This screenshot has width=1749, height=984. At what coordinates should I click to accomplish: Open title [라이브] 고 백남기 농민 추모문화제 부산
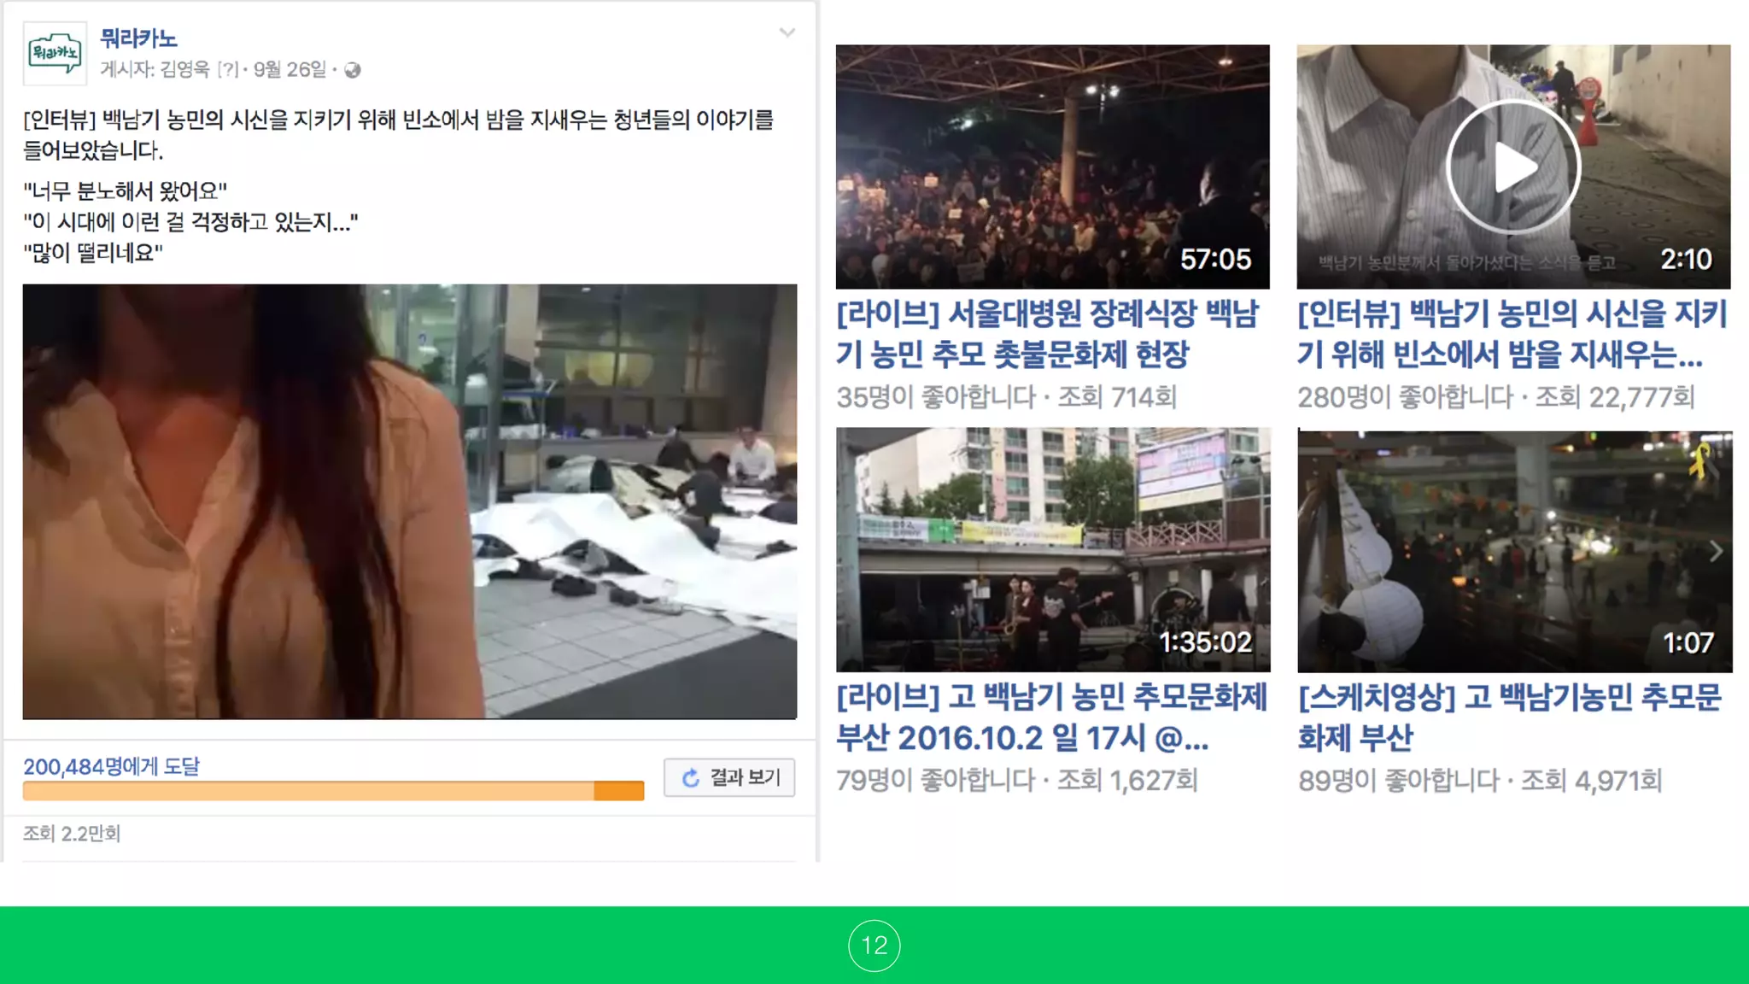click(x=1052, y=717)
